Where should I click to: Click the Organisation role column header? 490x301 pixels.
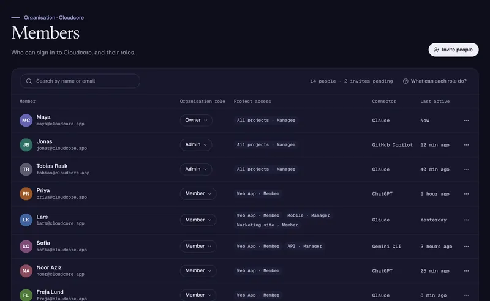tap(202, 101)
